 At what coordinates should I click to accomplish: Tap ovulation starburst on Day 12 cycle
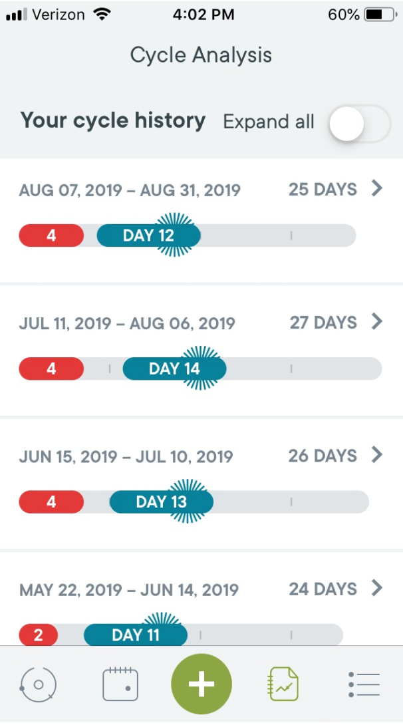pos(175,235)
